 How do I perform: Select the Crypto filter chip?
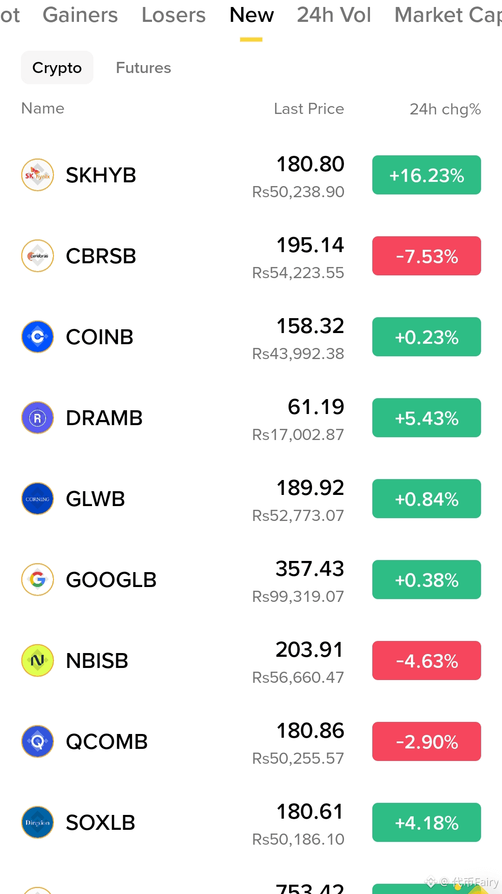57,68
